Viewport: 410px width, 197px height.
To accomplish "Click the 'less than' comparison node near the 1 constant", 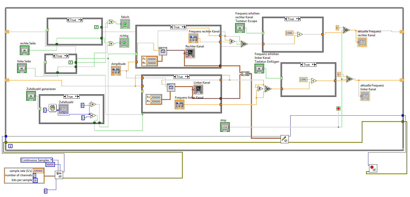I will (93, 116).
